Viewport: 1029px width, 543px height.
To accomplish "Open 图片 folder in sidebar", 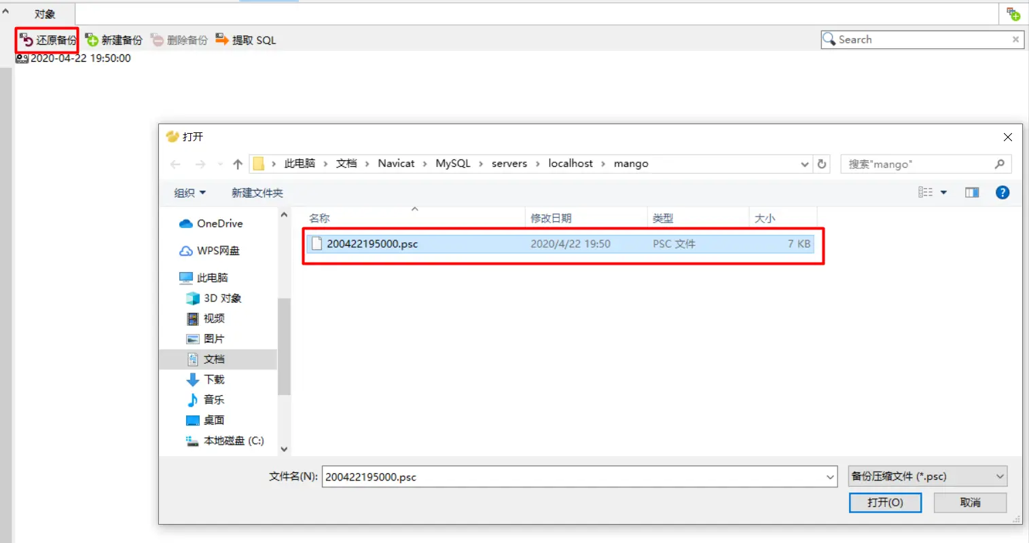I will [x=205, y=339].
